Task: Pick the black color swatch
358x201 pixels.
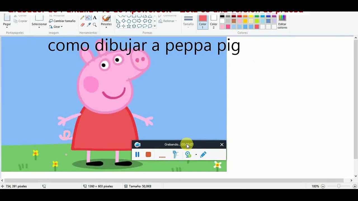Action: click(x=222, y=16)
